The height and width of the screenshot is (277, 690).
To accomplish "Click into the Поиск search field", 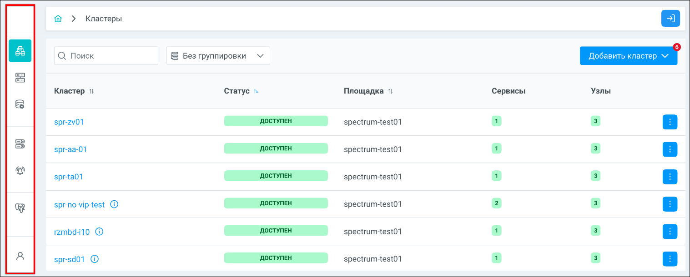I will [x=111, y=56].
